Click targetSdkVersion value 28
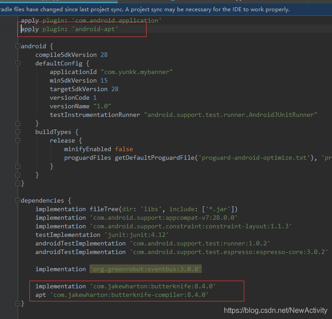Image resolution: width=332 pixels, height=319 pixels. click(115, 89)
